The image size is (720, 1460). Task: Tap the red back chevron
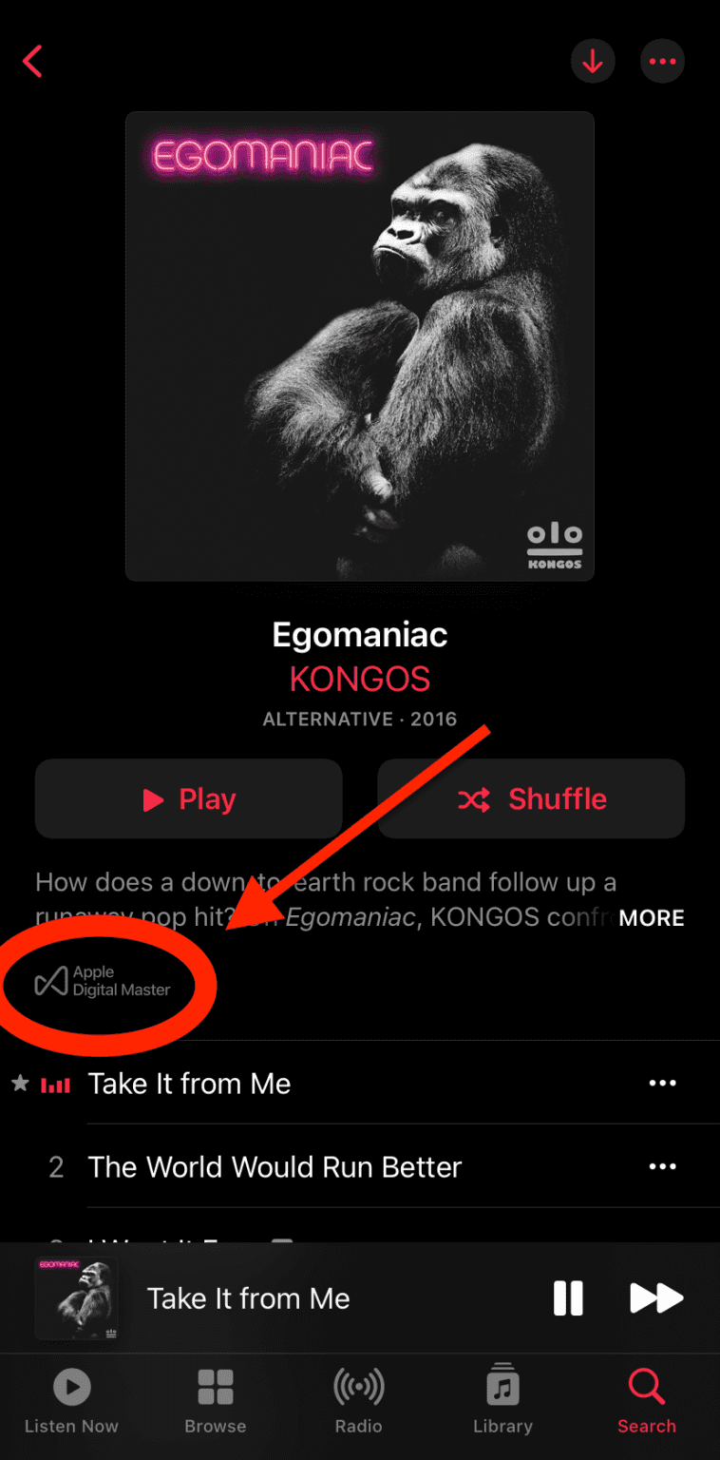click(x=32, y=62)
